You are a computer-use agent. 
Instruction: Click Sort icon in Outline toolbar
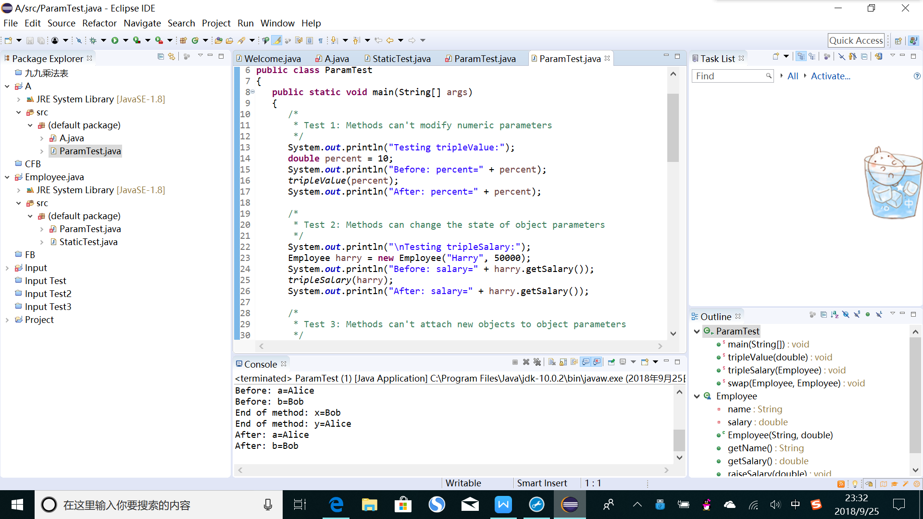point(835,314)
